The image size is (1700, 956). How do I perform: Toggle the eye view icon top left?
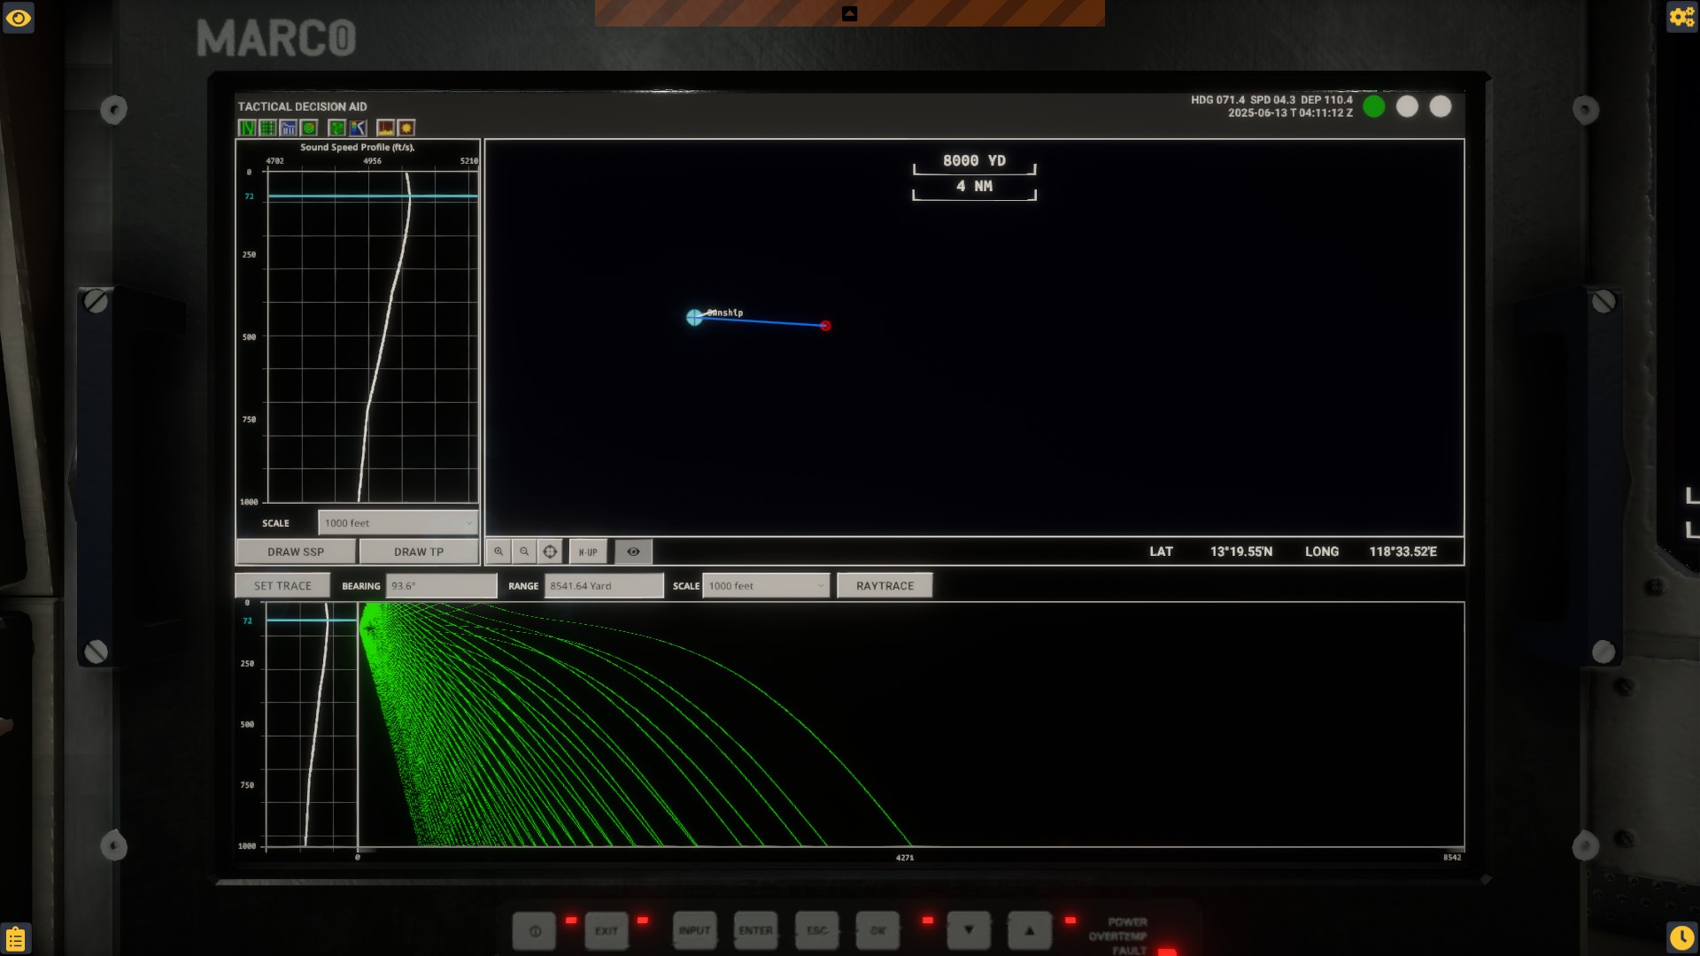[19, 18]
